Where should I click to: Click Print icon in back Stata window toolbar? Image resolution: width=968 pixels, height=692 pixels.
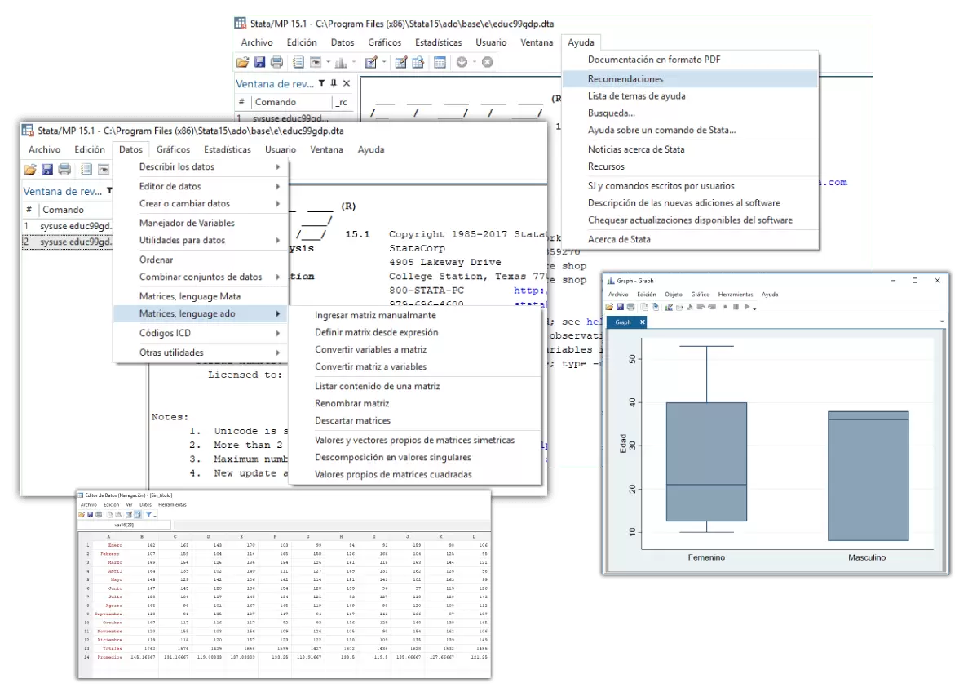pos(276,62)
